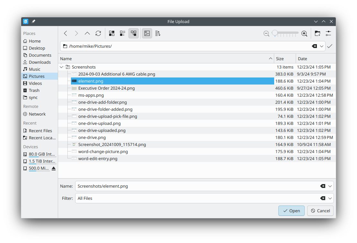Screen dimensions: 357x243
Task: Select one-drive-uploaded.png file
Action: [197, 130]
